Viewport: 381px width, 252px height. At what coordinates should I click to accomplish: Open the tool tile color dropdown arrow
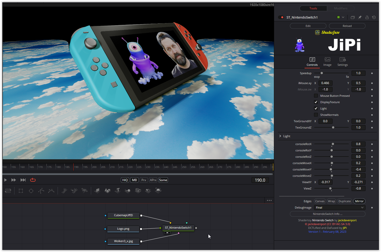coord(343,17)
